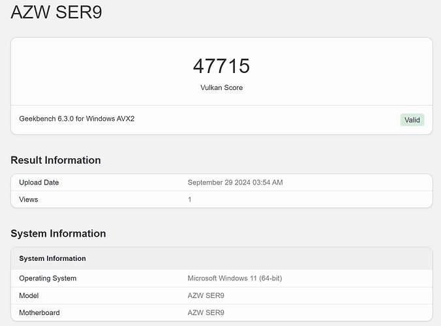The width and height of the screenshot is (441, 326).
Task: Click the Microsoft Windows 11 (64-bit) value
Action: click(235, 278)
